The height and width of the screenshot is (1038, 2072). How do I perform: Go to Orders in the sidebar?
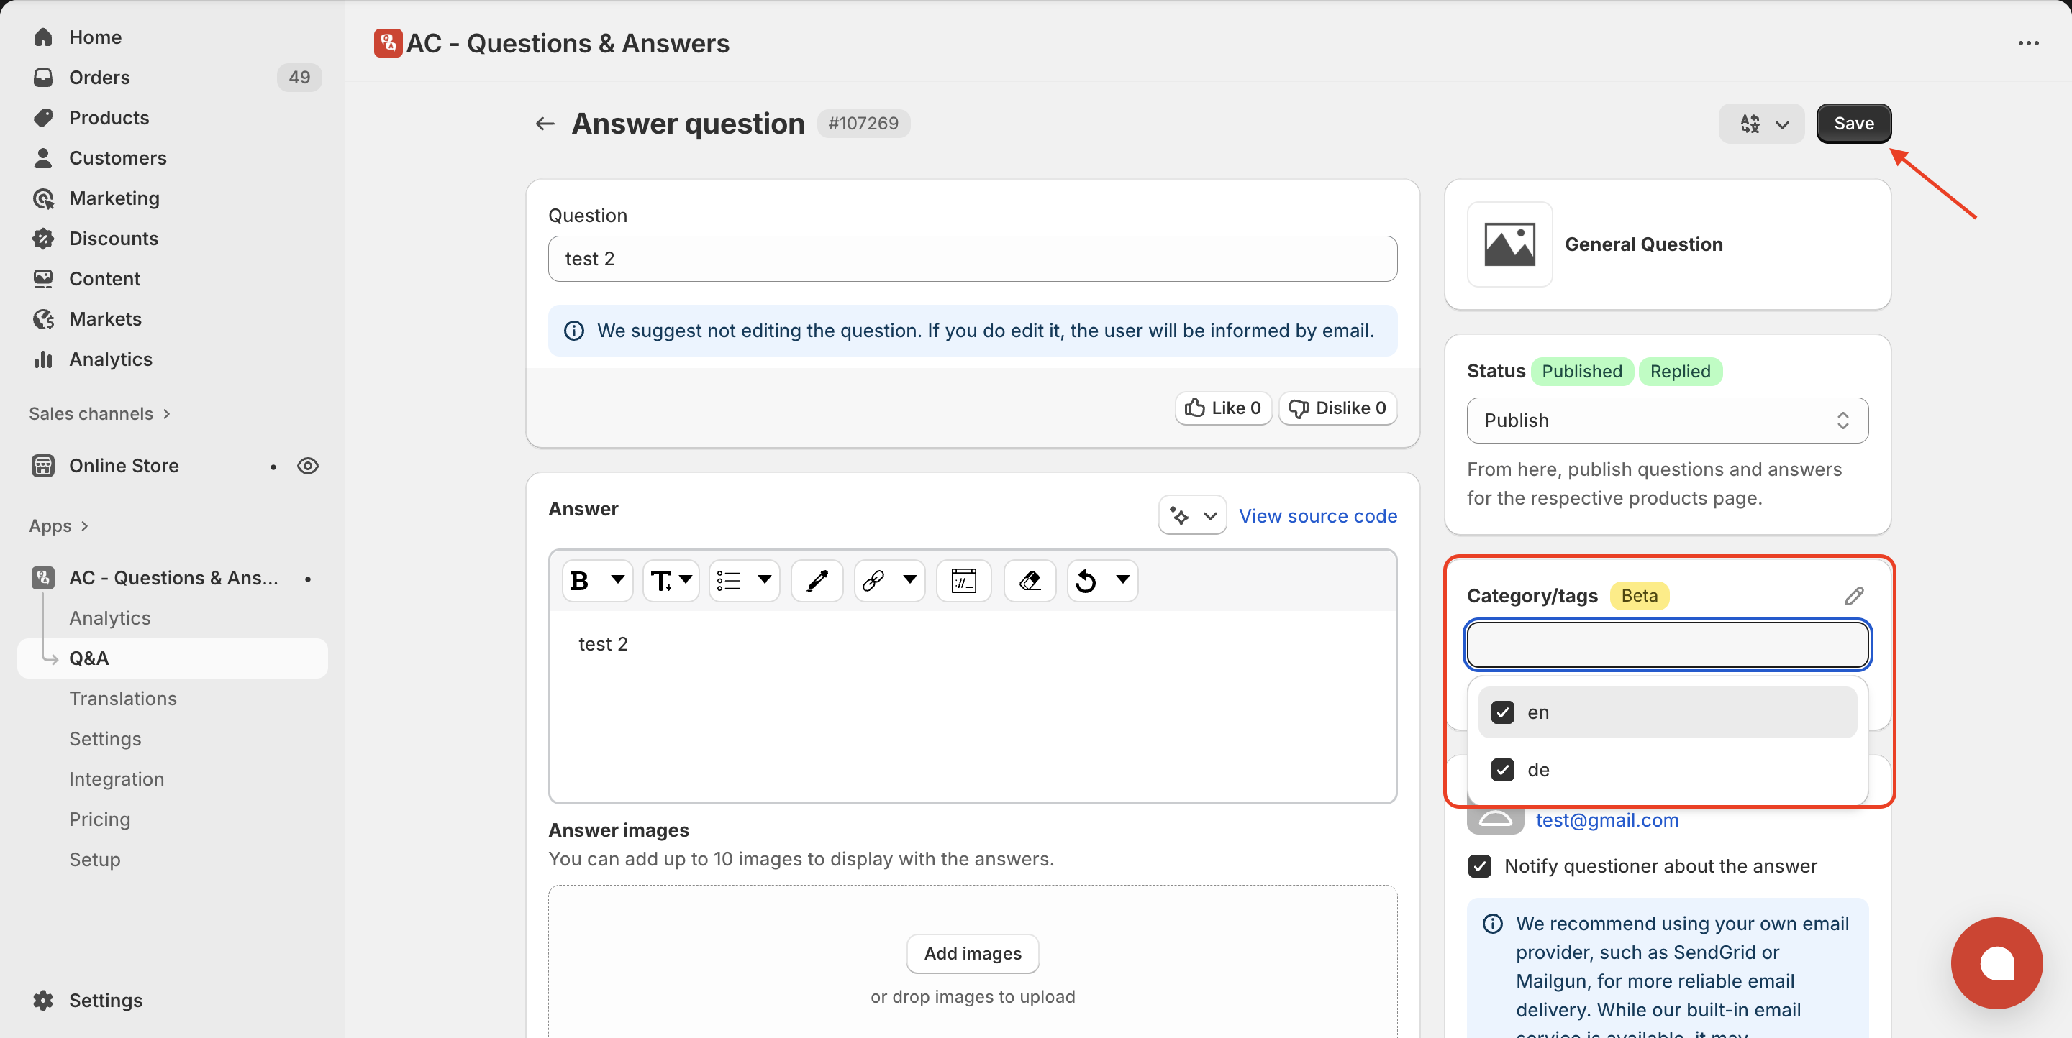point(99,77)
